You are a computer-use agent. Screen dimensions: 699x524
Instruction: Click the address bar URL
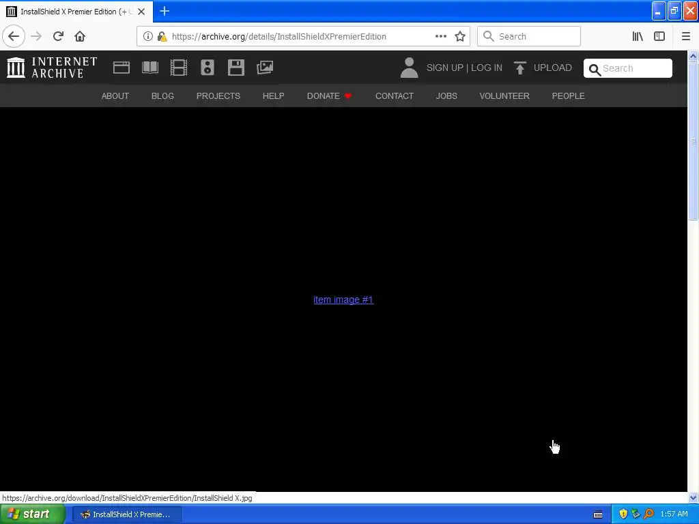[279, 37]
